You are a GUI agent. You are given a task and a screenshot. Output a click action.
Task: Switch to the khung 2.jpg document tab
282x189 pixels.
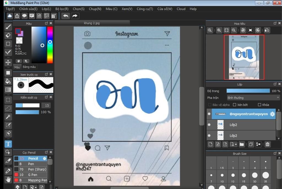point(92,23)
